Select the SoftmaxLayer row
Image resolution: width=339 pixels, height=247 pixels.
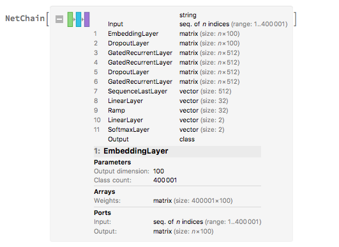pyautogui.click(x=159, y=129)
